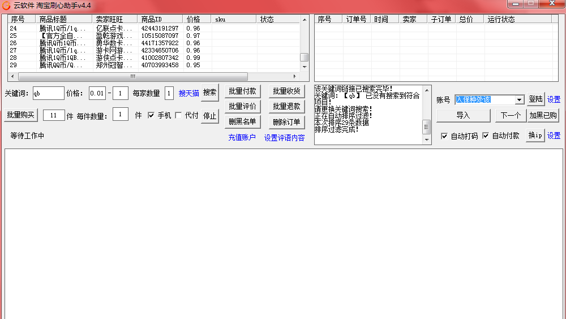Focus the minimum price field 0.01
Image resolution: width=566 pixels, height=319 pixels.
[x=97, y=93]
